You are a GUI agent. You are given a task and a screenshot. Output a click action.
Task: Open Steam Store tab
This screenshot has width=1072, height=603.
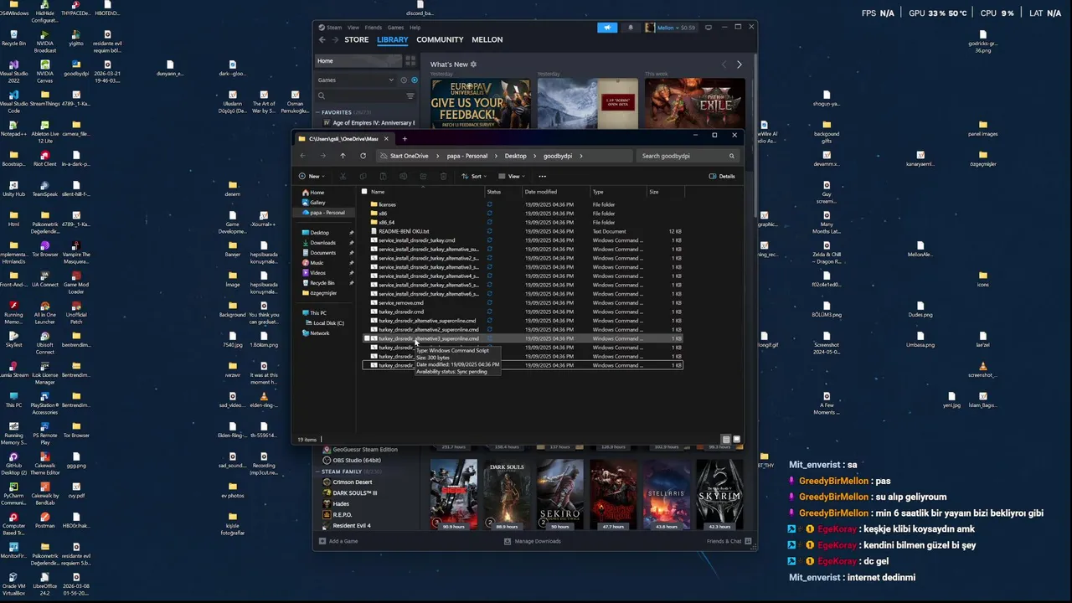(x=356, y=39)
